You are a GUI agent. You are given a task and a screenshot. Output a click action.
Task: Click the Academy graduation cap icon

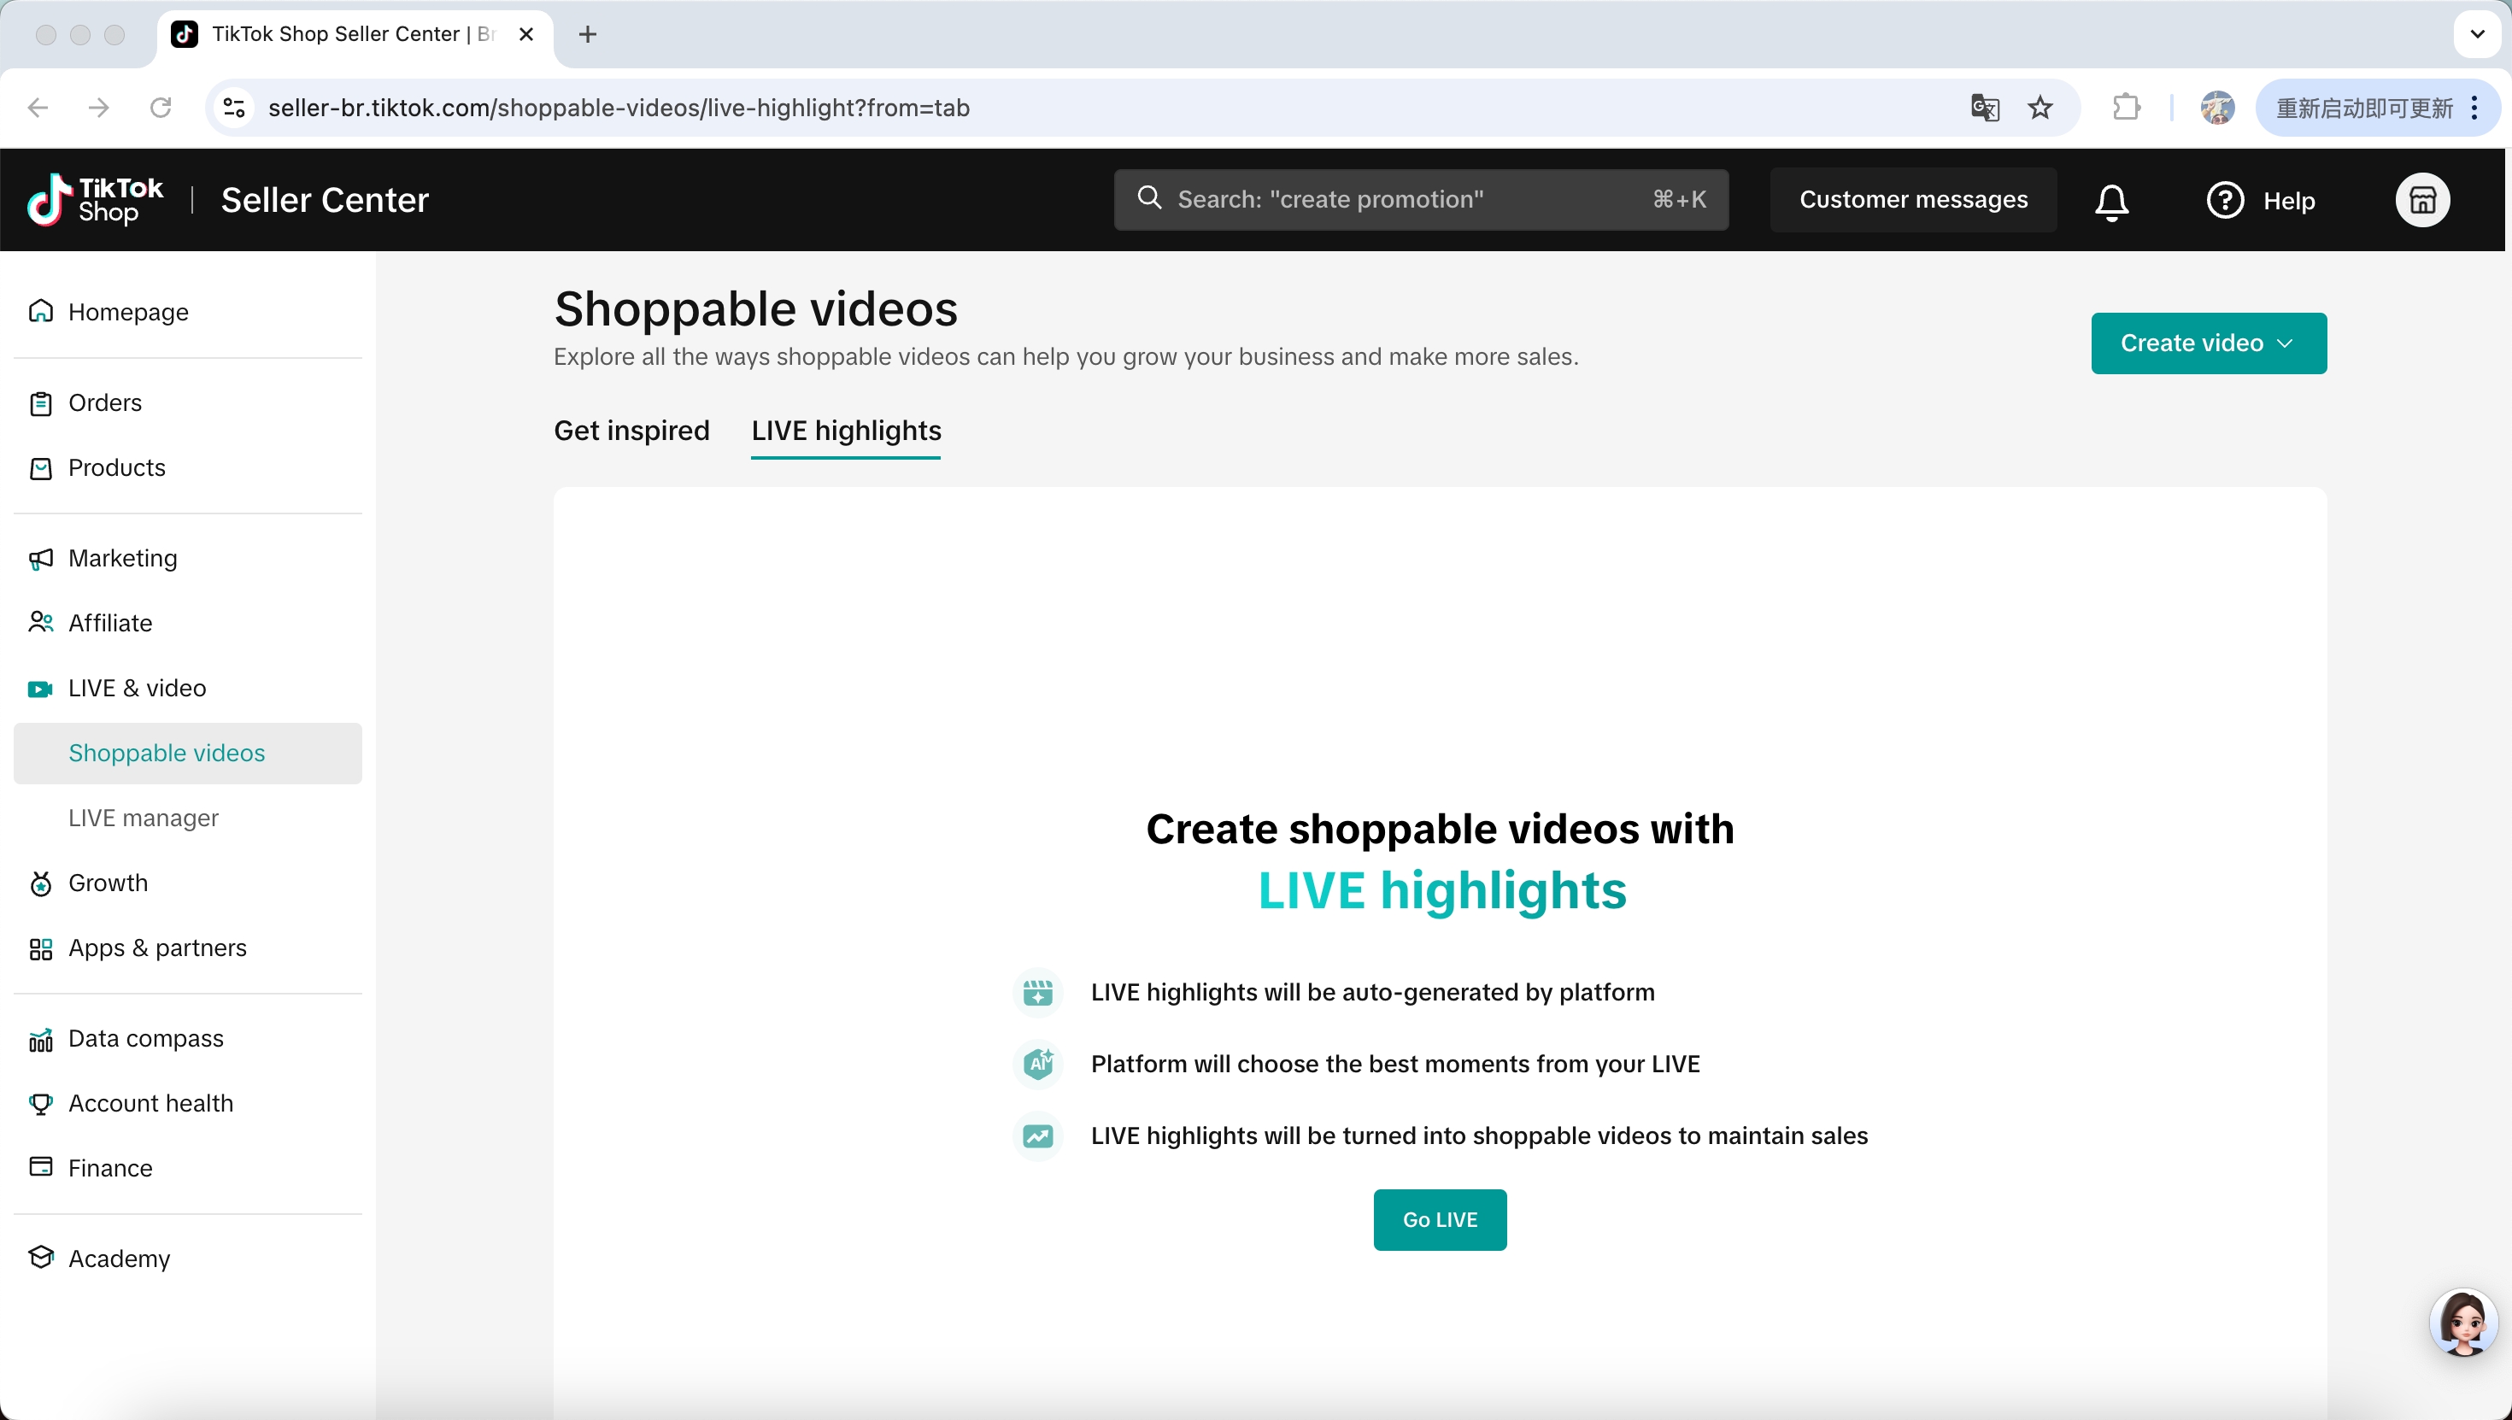41,1257
